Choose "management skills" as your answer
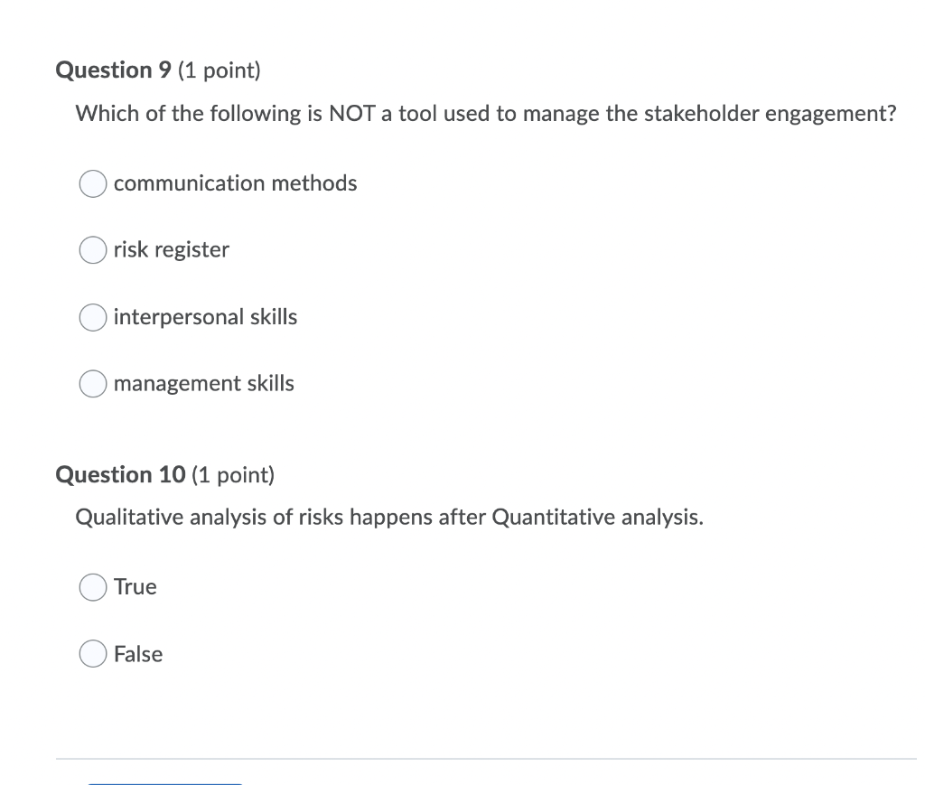The width and height of the screenshot is (925, 785). [x=92, y=384]
